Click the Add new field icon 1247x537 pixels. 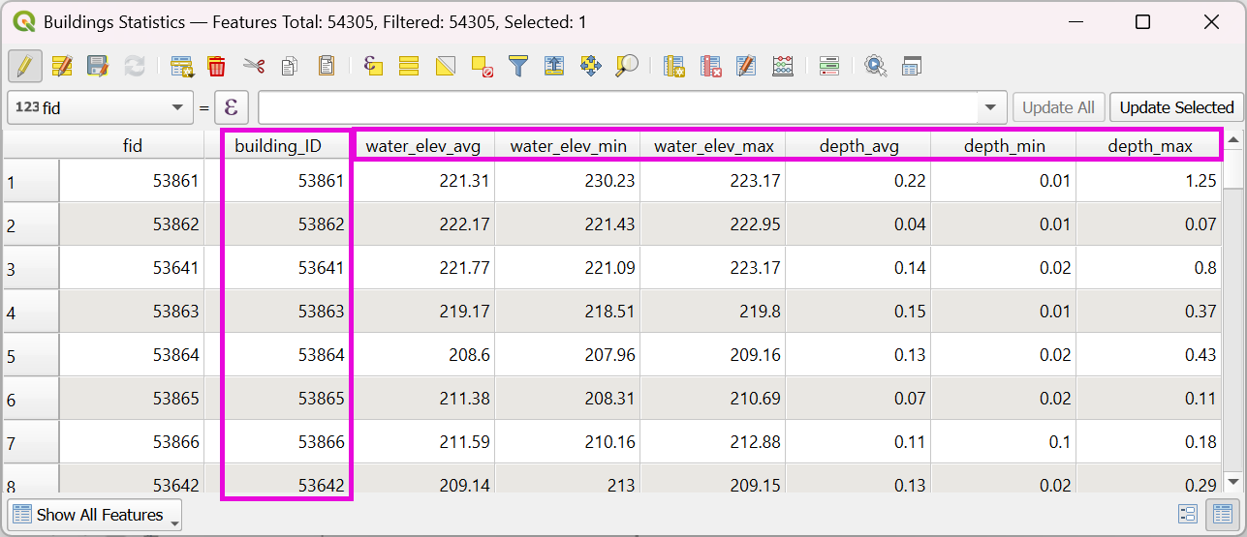point(674,66)
